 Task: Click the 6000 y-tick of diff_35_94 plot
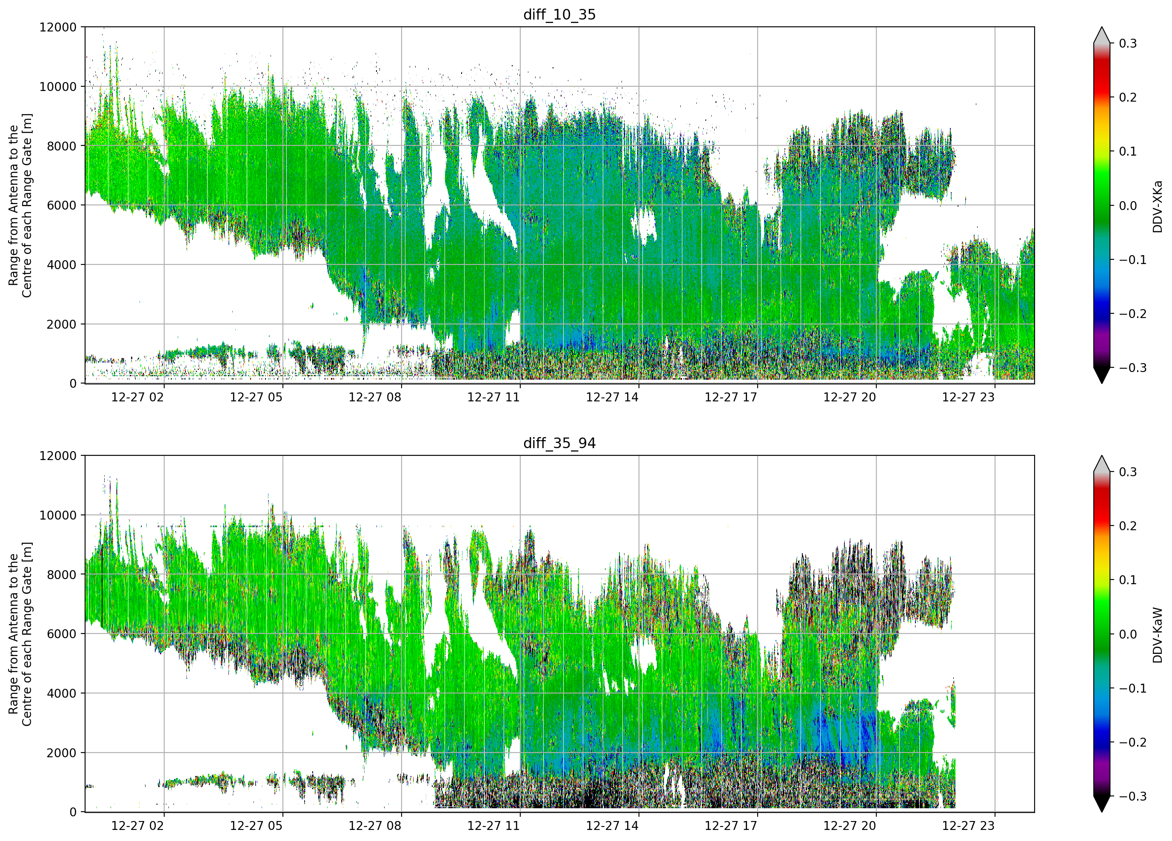(x=62, y=634)
